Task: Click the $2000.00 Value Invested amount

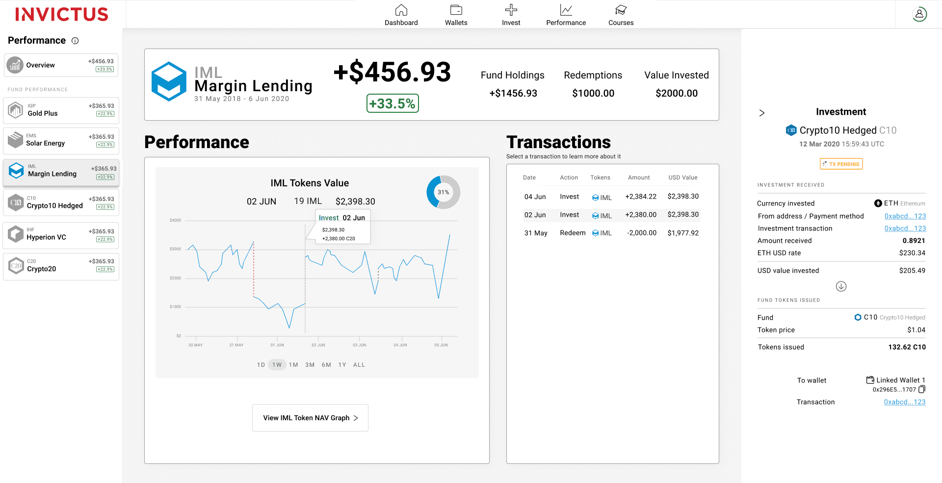Action: coord(677,93)
